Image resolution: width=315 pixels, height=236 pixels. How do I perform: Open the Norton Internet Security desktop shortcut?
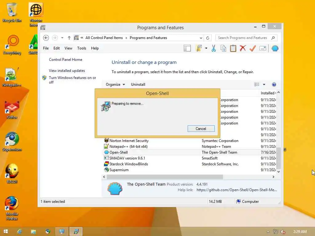[x=36, y=15]
